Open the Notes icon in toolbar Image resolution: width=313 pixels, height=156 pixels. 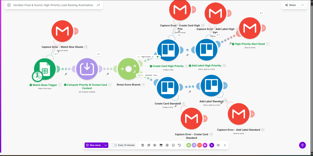[x=173, y=145]
